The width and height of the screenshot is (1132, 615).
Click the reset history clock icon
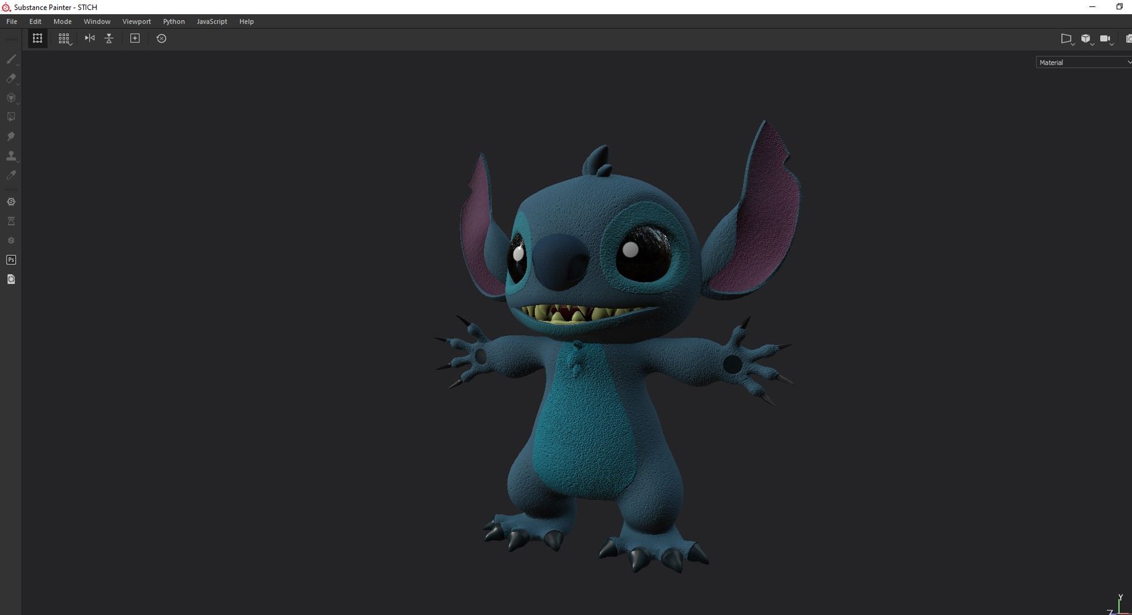161,38
